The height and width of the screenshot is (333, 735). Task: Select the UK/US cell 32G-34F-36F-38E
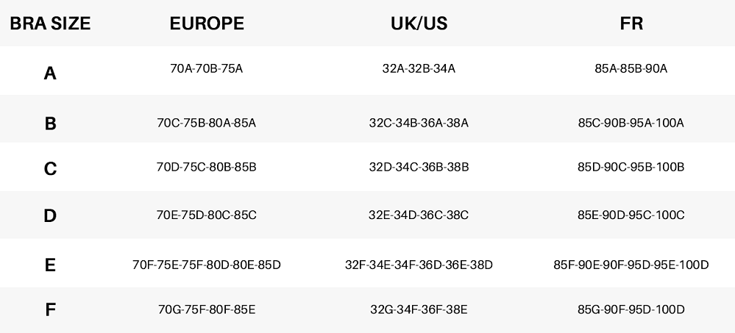coord(419,309)
